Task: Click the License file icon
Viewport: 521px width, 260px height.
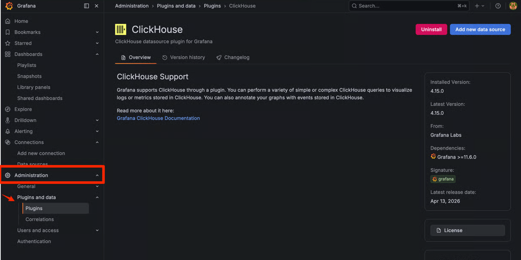Action: tap(438, 230)
